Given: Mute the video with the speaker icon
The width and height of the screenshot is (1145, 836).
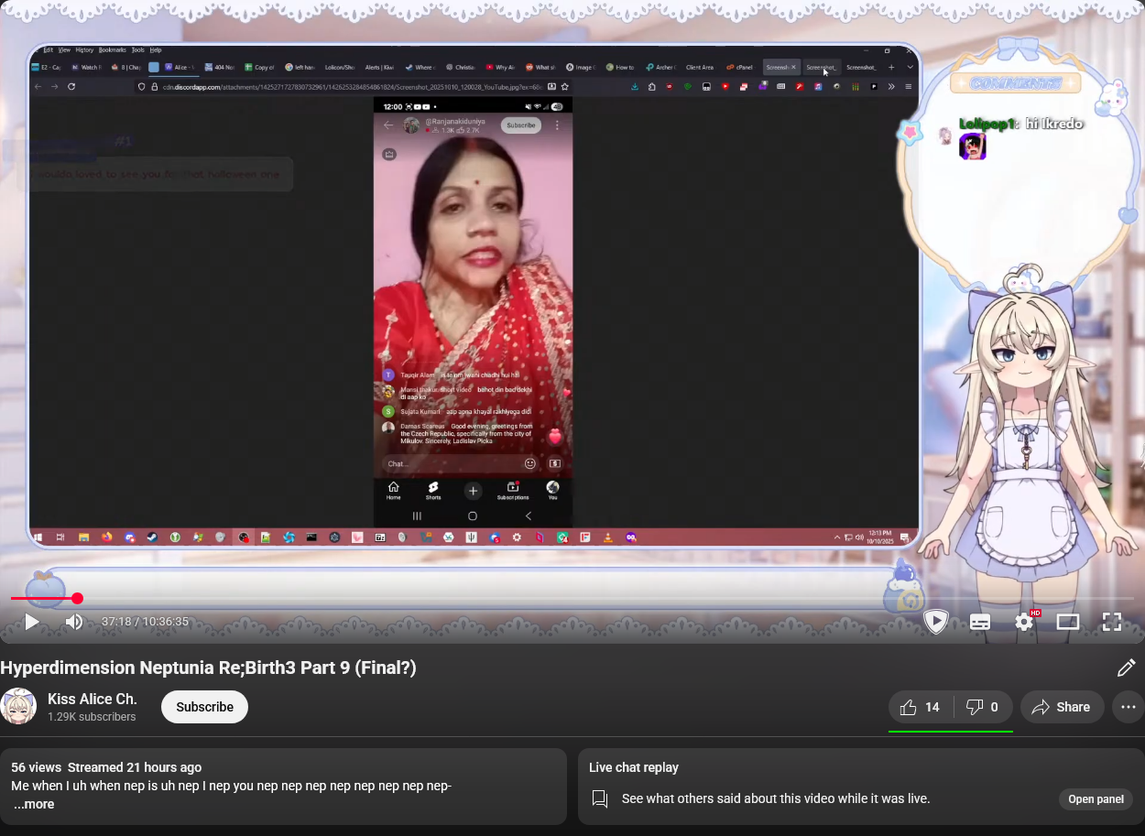Looking at the screenshot, I should pyautogui.click(x=74, y=622).
